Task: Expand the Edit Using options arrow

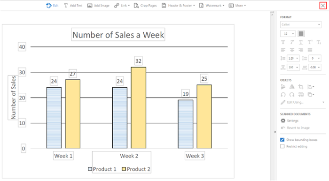Action: (323, 102)
